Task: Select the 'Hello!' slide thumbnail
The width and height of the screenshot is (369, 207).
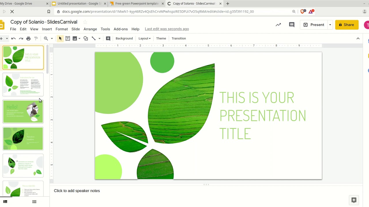Action: click(23, 112)
